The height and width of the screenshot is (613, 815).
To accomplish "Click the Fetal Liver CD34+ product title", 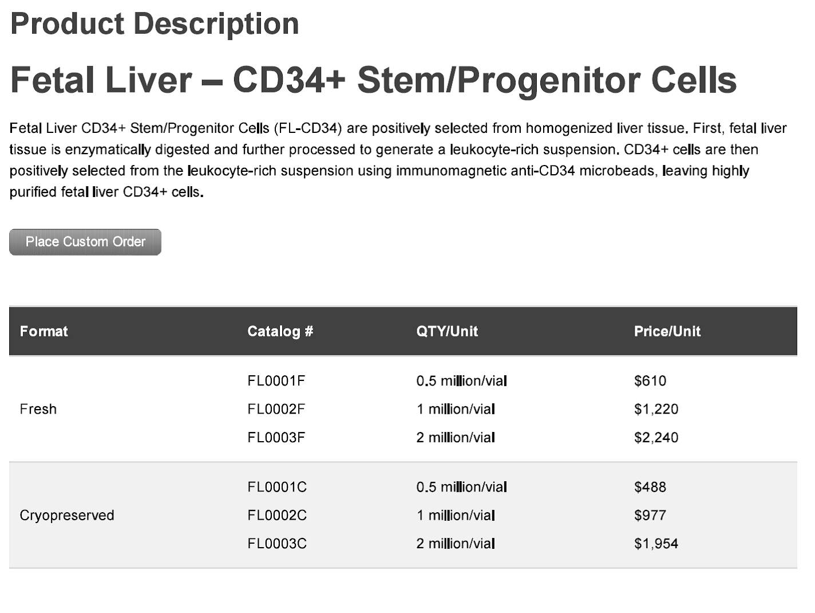I will click(x=373, y=80).
